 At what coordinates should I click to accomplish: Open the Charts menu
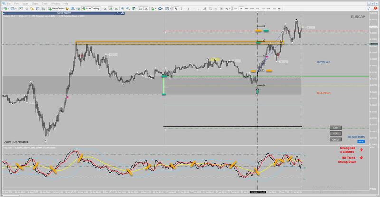click(35, 4)
